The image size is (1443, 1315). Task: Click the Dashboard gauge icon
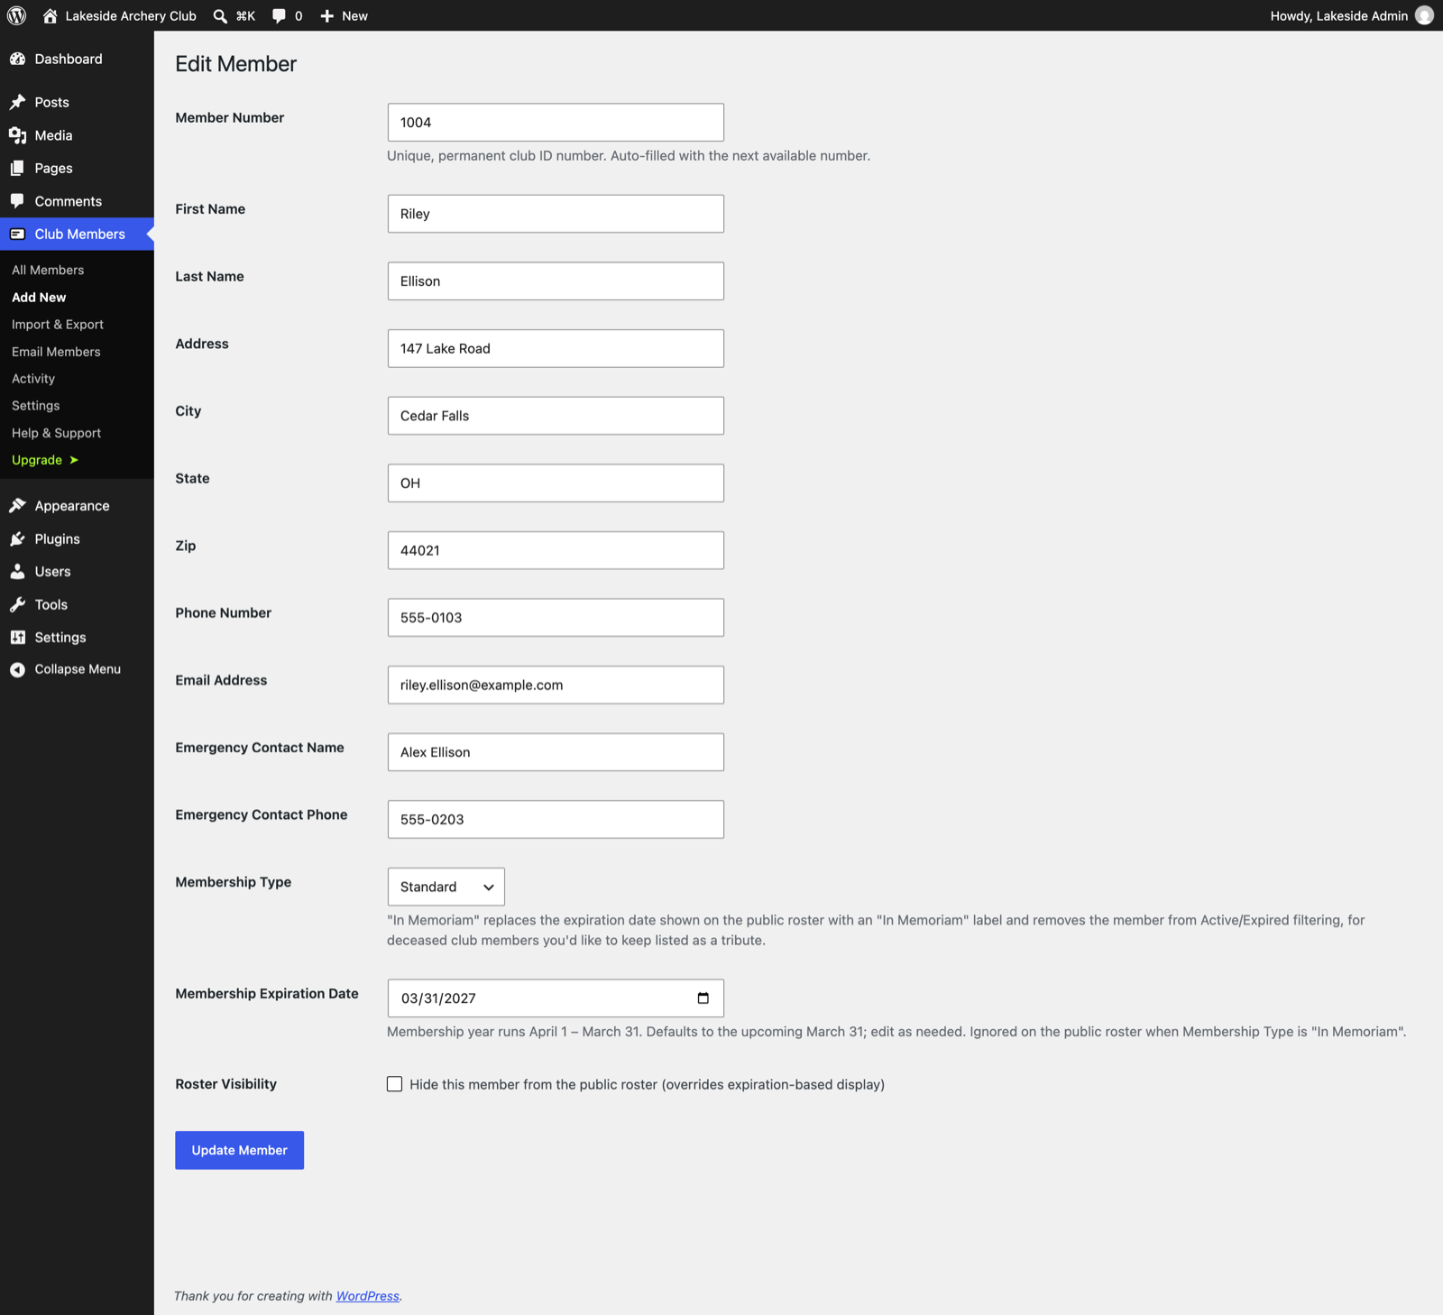pos(18,59)
